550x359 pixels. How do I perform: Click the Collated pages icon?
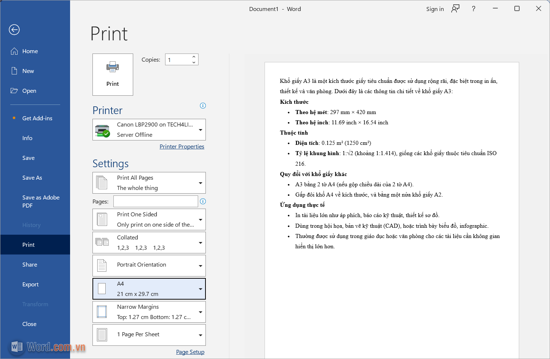coord(102,242)
